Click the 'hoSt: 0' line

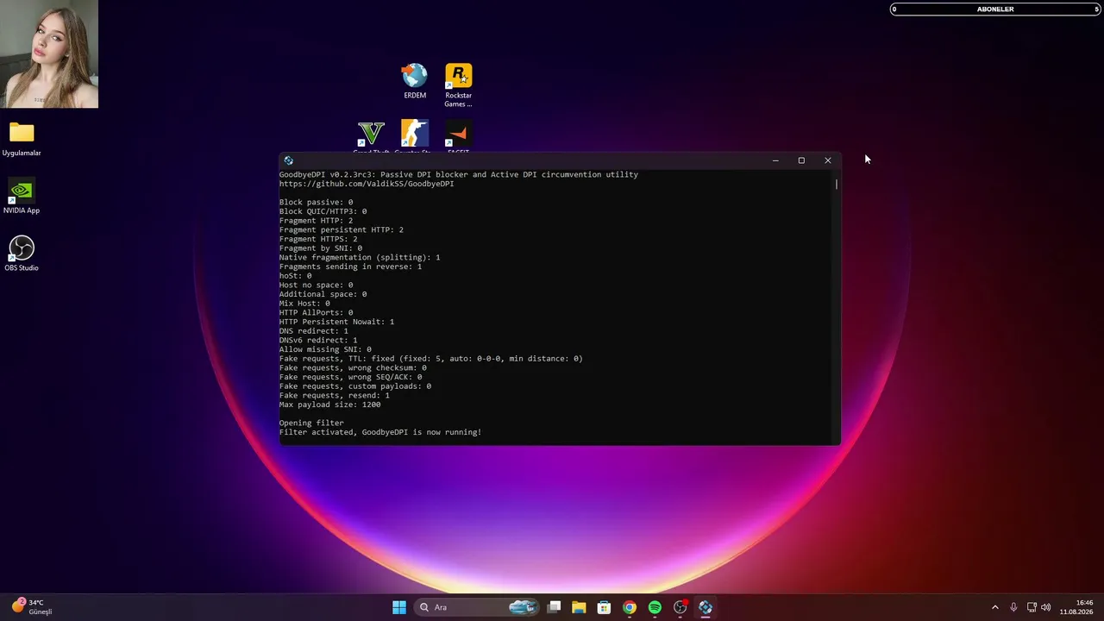(296, 276)
